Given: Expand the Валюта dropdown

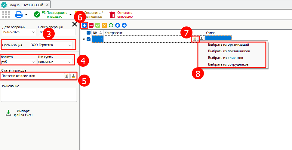Looking at the screenshot, I should point(33,62).
